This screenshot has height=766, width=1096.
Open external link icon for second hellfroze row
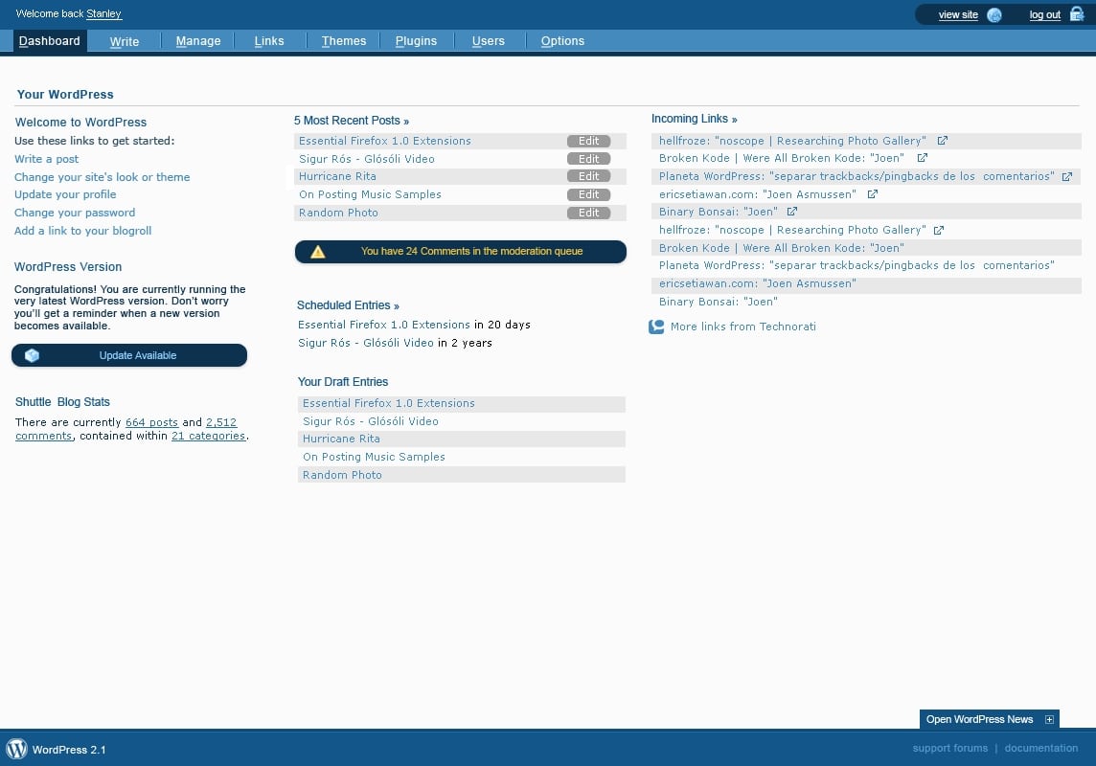(x=939, y=230)
